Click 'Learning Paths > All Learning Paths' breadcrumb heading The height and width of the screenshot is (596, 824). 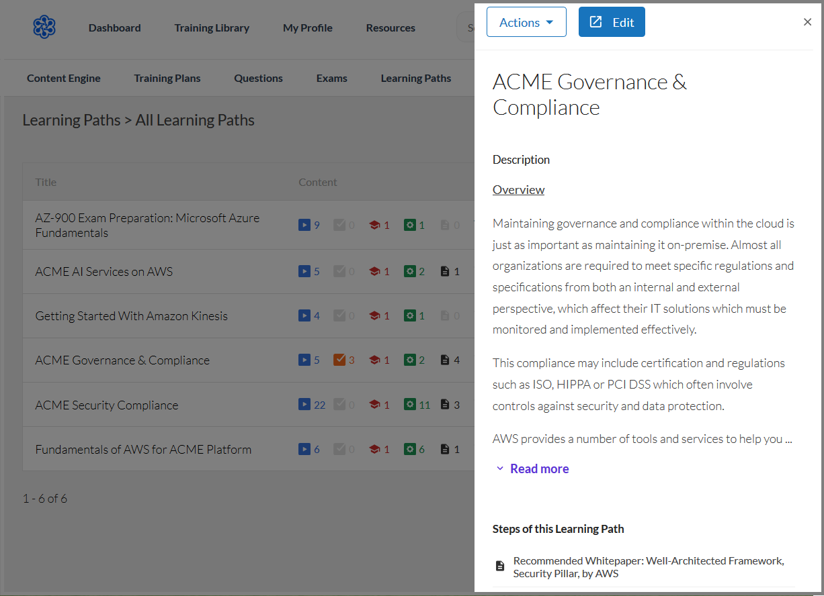pyautogui.click(x=138, y=120)
